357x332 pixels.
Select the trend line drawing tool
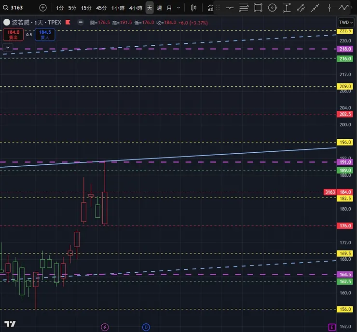click(x=316, y=8)
